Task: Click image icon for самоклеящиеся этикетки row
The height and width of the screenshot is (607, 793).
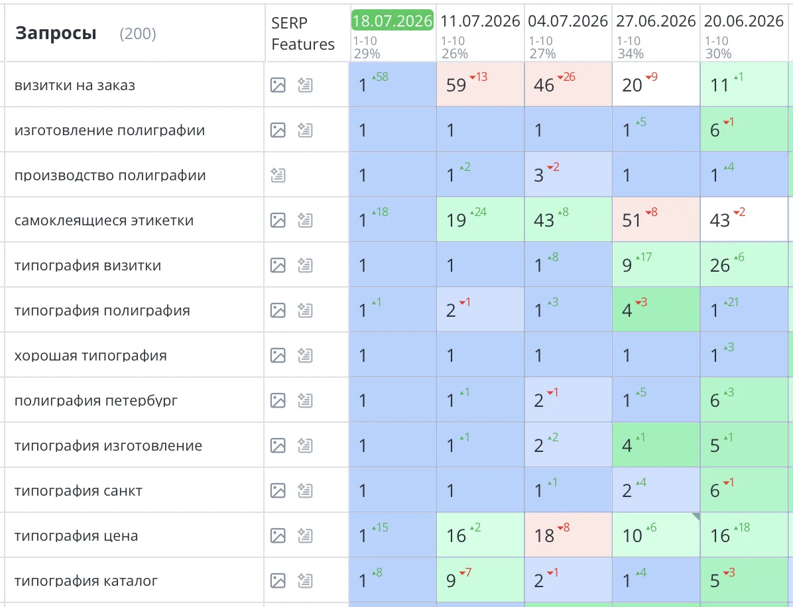Action: 278,220
